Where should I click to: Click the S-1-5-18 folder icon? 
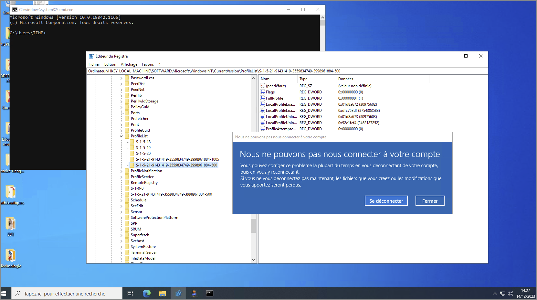point(132,142)
